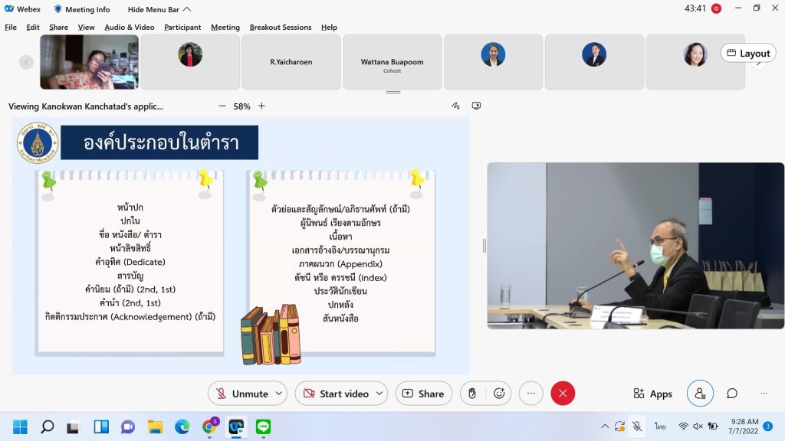Click the red leave meeting button
785x441 pixels.
(x=563, y=394)
